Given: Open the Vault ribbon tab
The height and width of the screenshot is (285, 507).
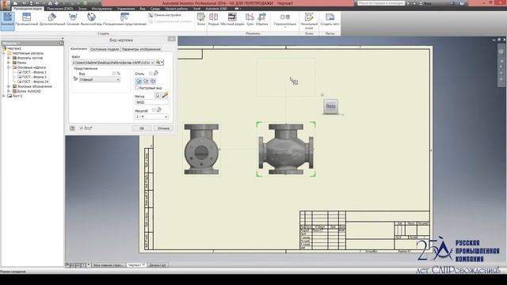Looking at the screenshot, I should pos(196,9).
